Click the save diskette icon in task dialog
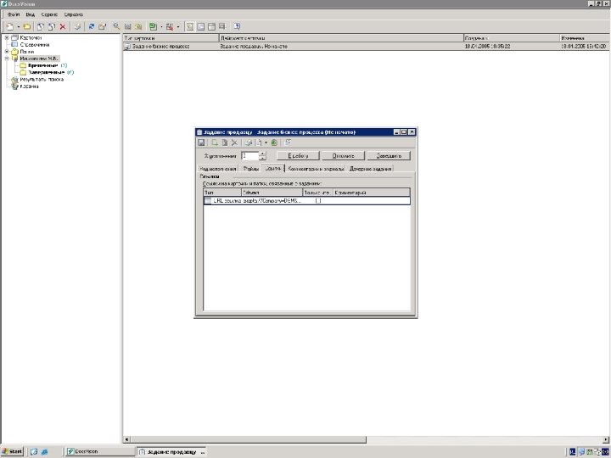The width and height of the screenshot is (611, 458). click(x=201, y=142)
